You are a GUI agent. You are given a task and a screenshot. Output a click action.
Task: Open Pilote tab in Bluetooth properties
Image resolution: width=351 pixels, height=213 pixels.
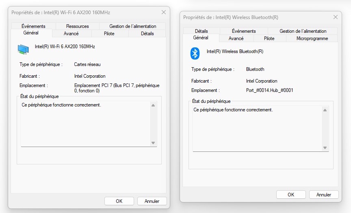coord(269,38)
